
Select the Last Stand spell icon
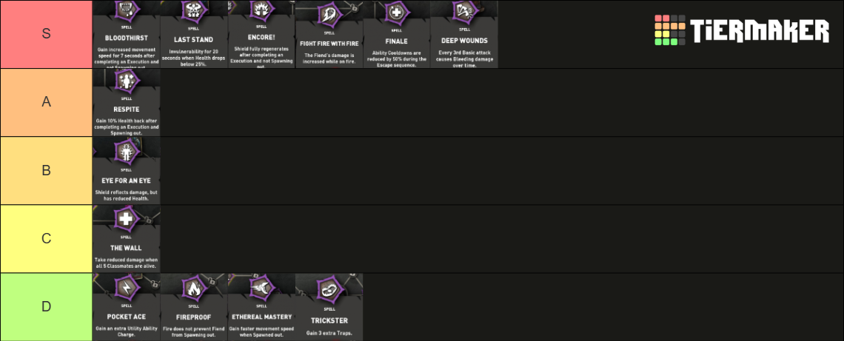(193, 10)
